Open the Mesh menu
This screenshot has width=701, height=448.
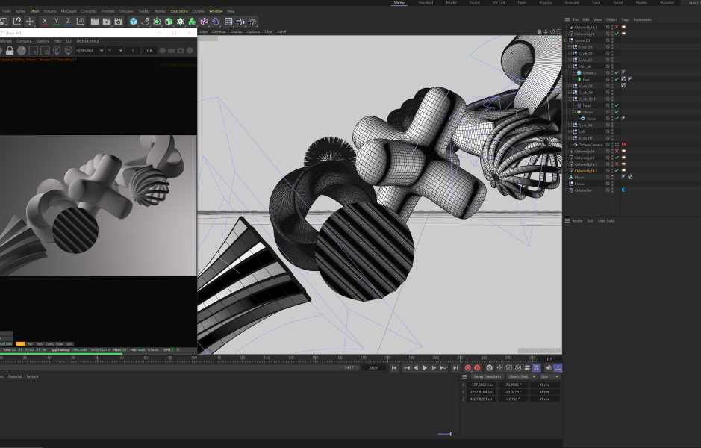click(x=34, y=11)
